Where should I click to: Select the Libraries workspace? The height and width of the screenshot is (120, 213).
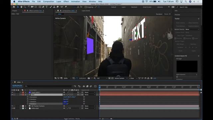(x=160, y=7)
